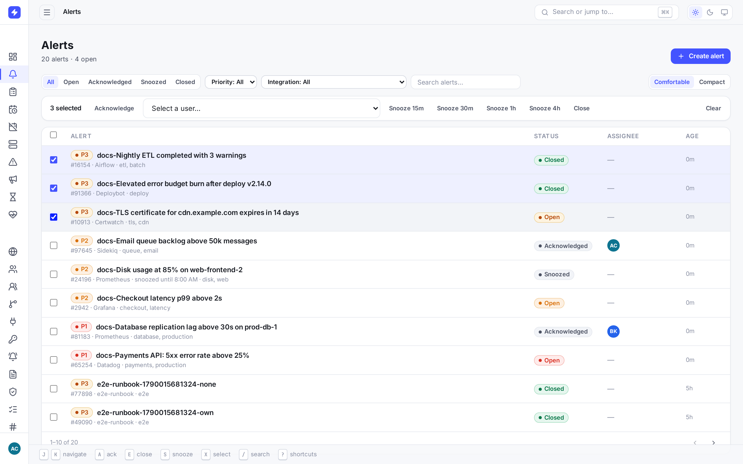This screenshot has height=464, width=743.
Task: Clear the current selection
Action: 713,108
